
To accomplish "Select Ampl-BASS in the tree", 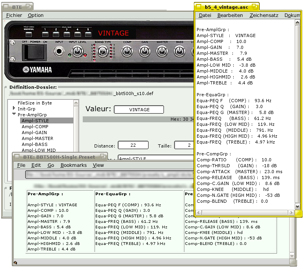I will click(x=35, y=144).
